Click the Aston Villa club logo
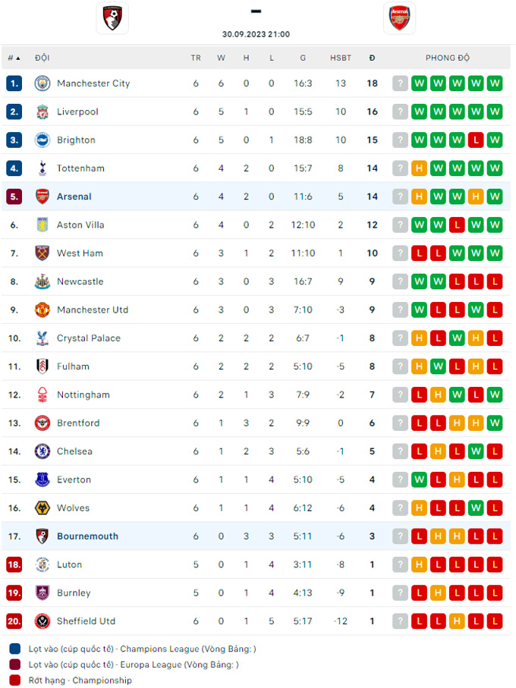This screenshot has width=516, height=688. 42,225
